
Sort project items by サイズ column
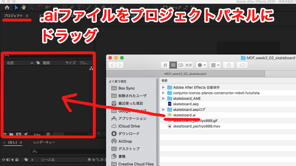[x=71, y=63]
